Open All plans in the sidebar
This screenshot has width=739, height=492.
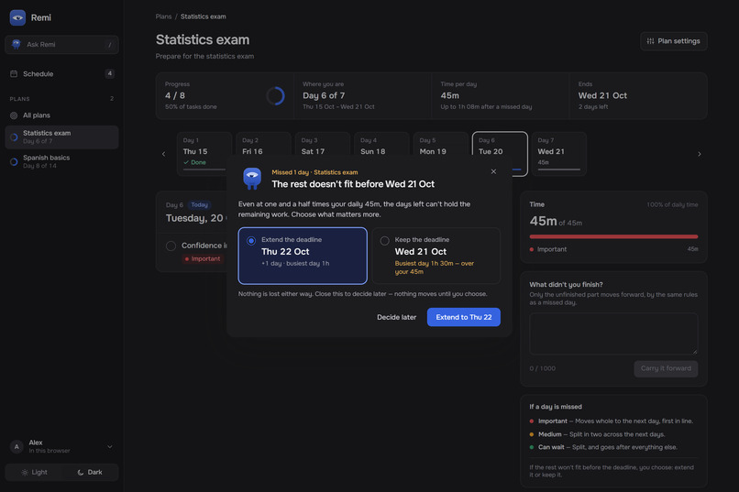tap(61, 115)
